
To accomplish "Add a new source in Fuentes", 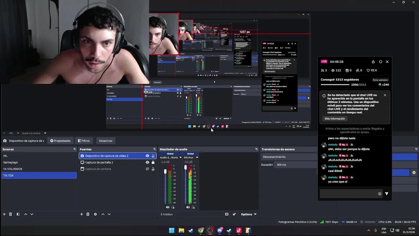I will (82, 214).
